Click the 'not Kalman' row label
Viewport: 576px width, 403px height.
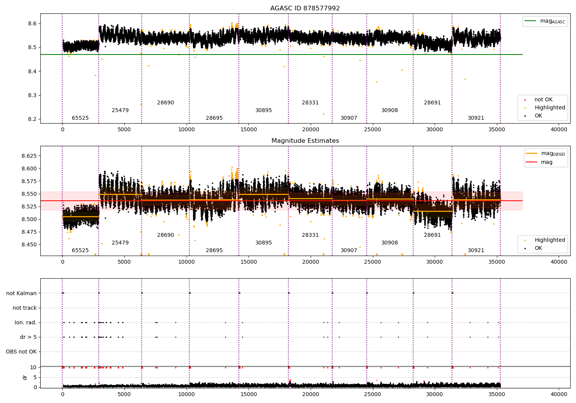22,294
